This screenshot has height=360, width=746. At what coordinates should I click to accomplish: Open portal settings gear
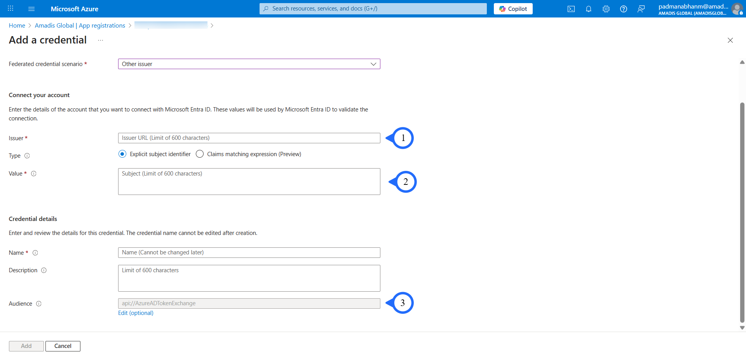point(606,9)
